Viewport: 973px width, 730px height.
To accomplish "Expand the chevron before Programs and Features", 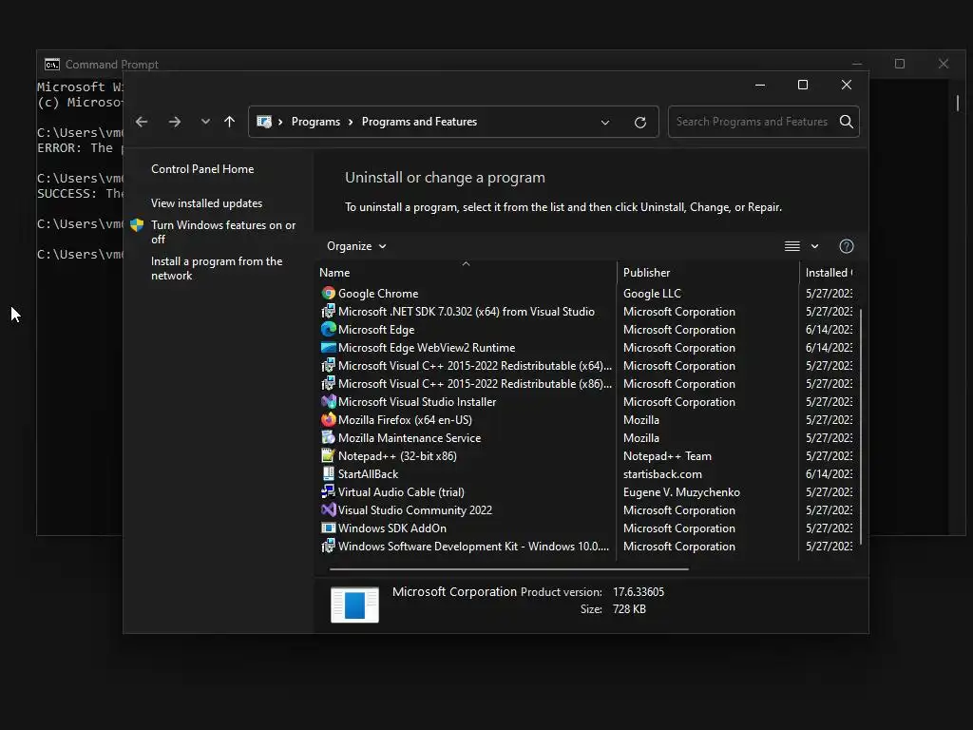I will 351,122.
